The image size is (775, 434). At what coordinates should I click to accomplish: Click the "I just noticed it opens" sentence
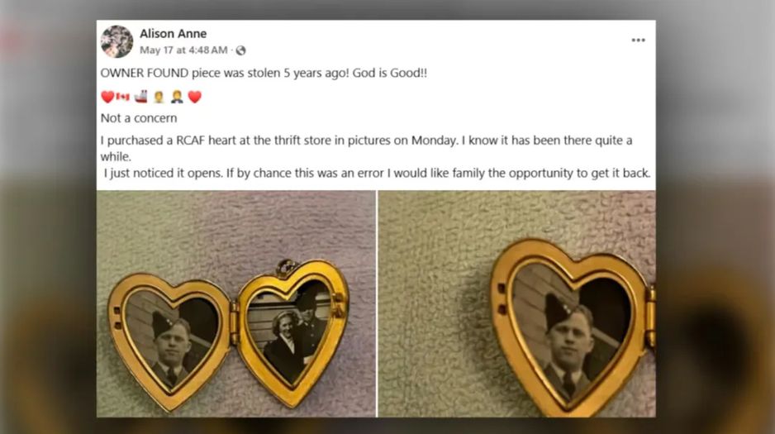click(378, 173)
